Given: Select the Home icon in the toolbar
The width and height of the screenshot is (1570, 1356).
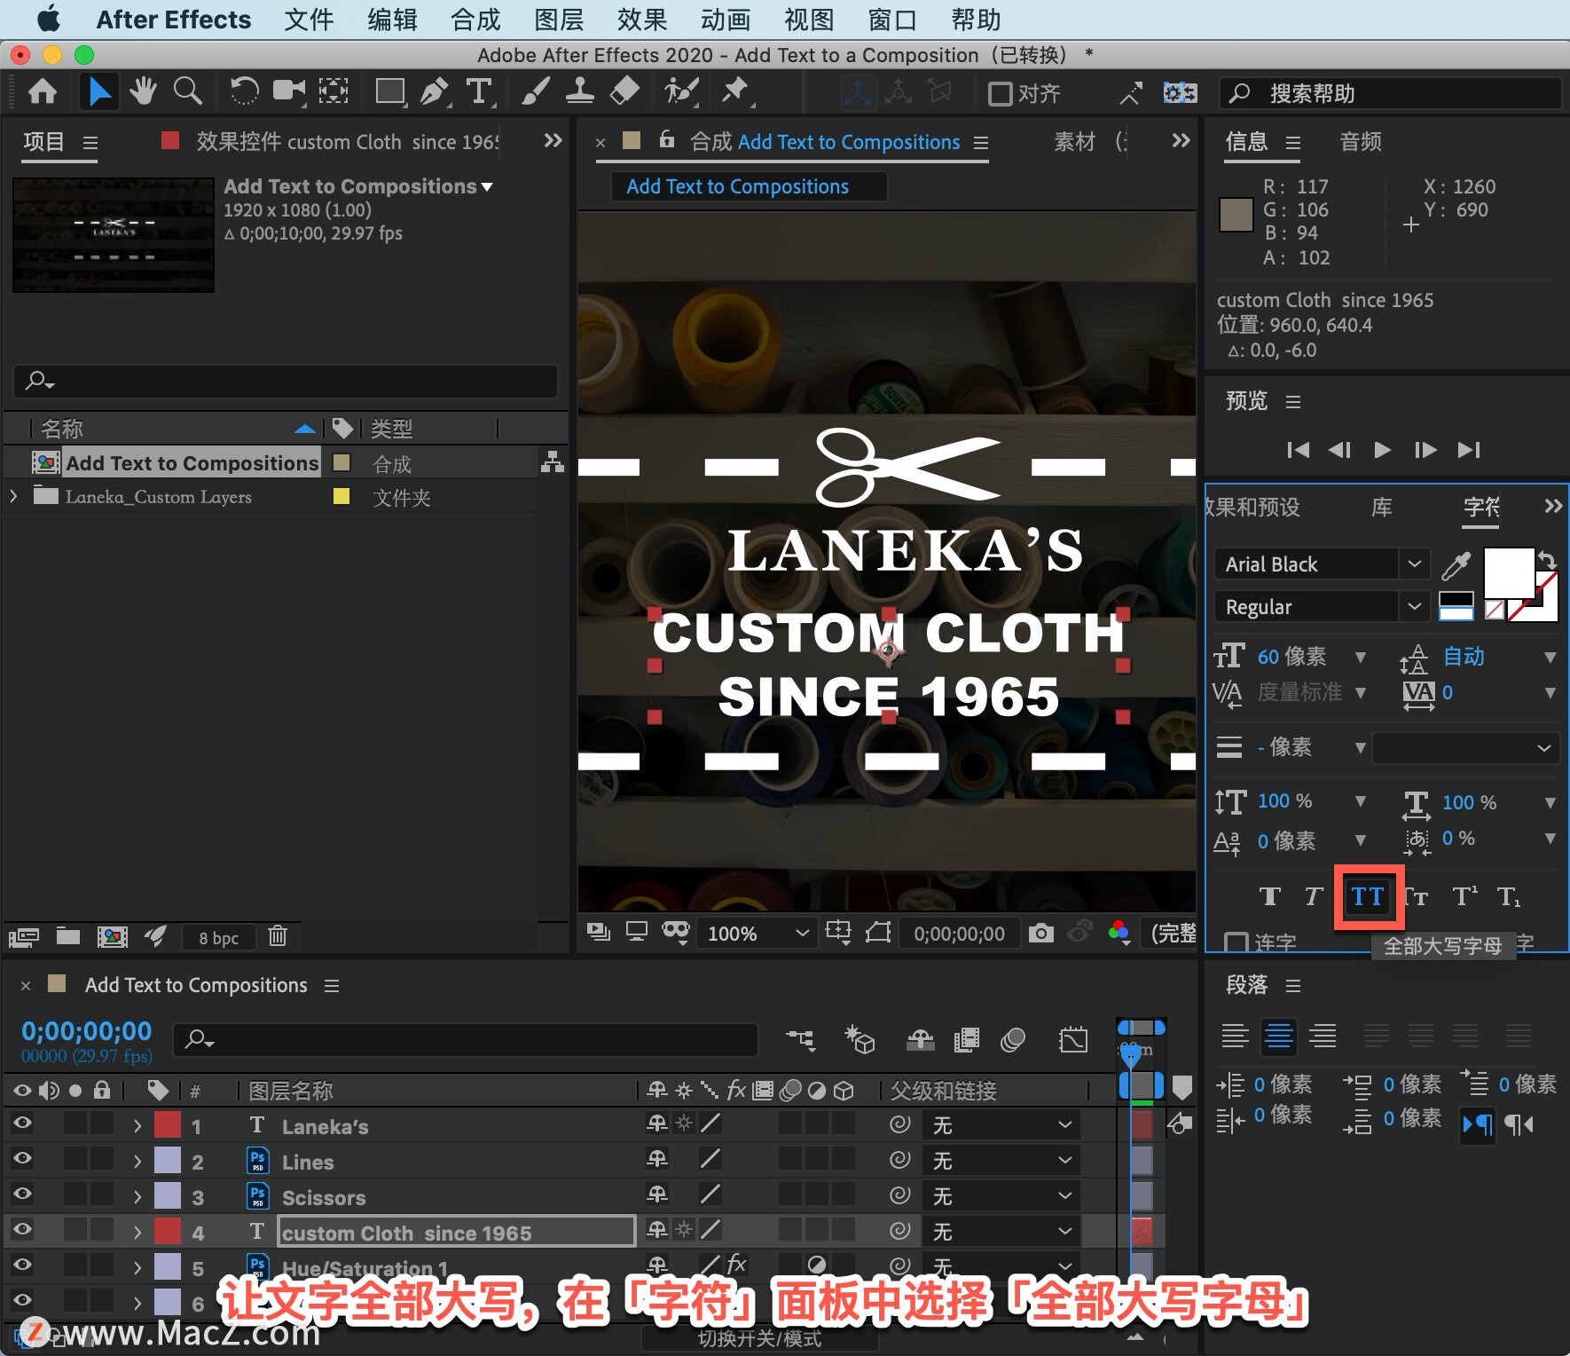Looking at the screenshot, I should click(x=43, y=91).
